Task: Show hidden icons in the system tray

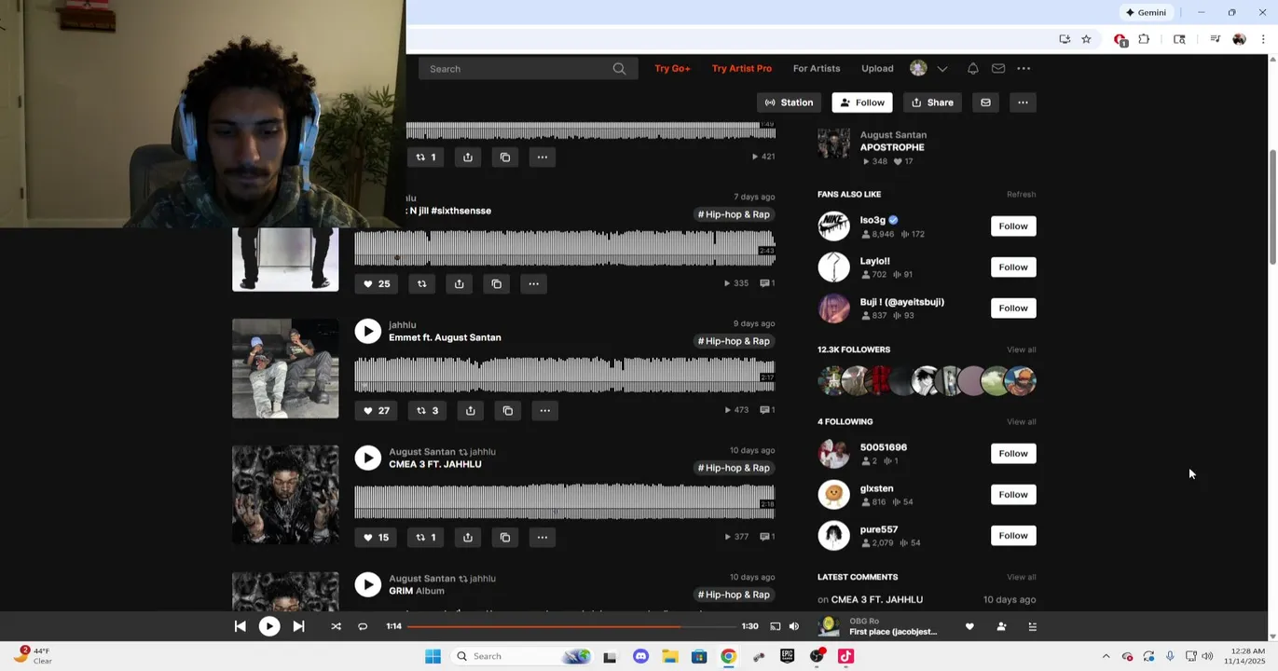Action: 1106,656
